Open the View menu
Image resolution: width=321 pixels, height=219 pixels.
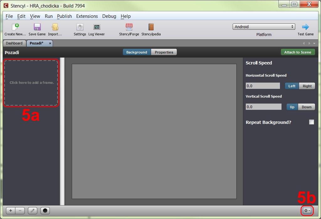click(x=35, y=16)
